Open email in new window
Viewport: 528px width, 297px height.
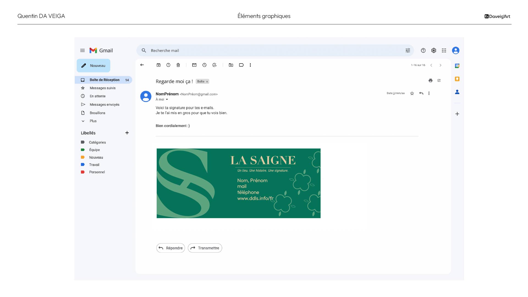pyautogui.click(x=439, y=80)
